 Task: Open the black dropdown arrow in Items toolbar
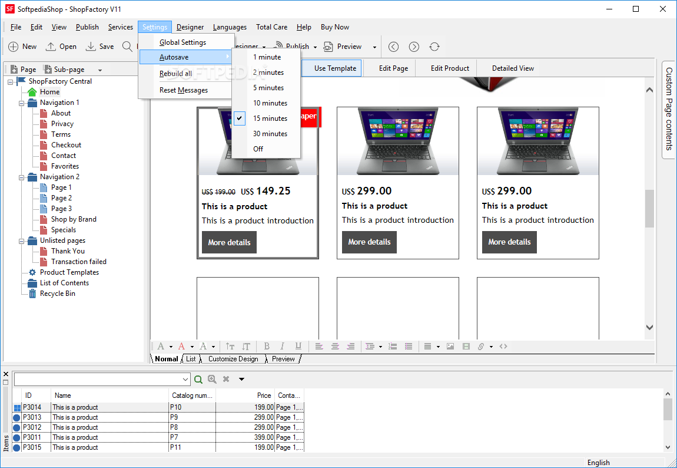[241, 379]
